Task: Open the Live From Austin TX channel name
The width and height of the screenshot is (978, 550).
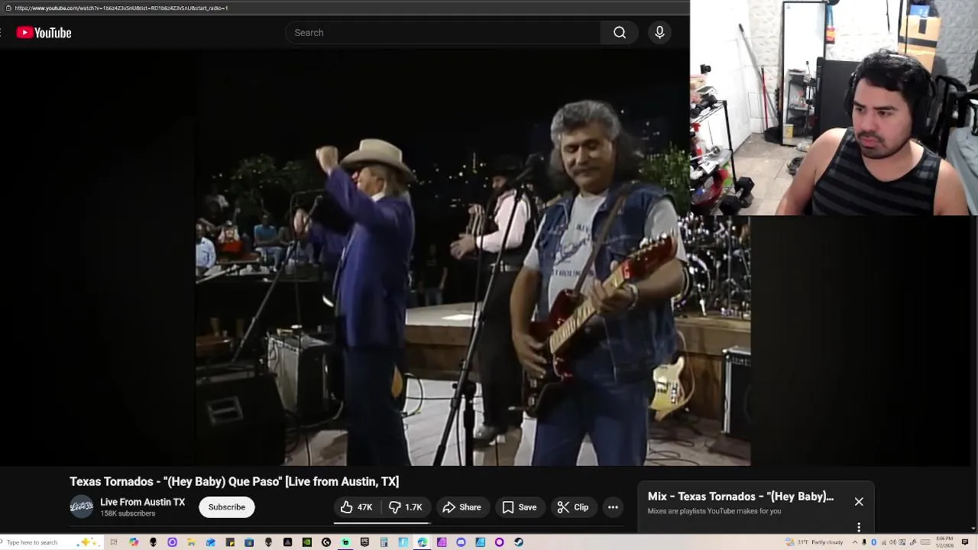Action: 143,502
